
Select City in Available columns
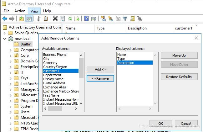[61, 59]
